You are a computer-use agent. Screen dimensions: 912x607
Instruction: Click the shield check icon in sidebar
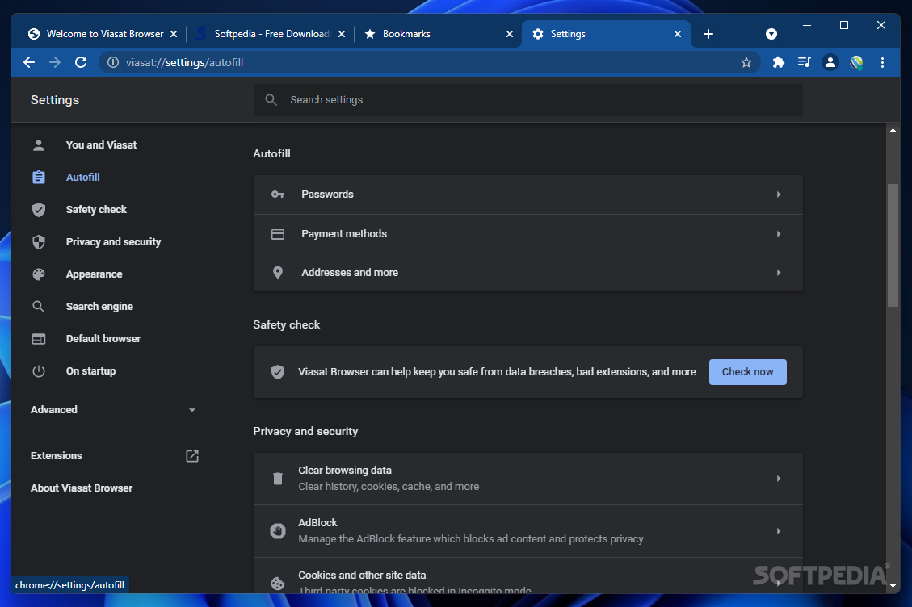[x=39, y=209]
